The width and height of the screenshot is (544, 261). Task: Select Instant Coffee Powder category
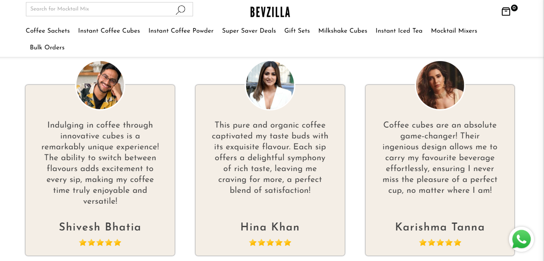pyautogui.click(x=181, y=31)
